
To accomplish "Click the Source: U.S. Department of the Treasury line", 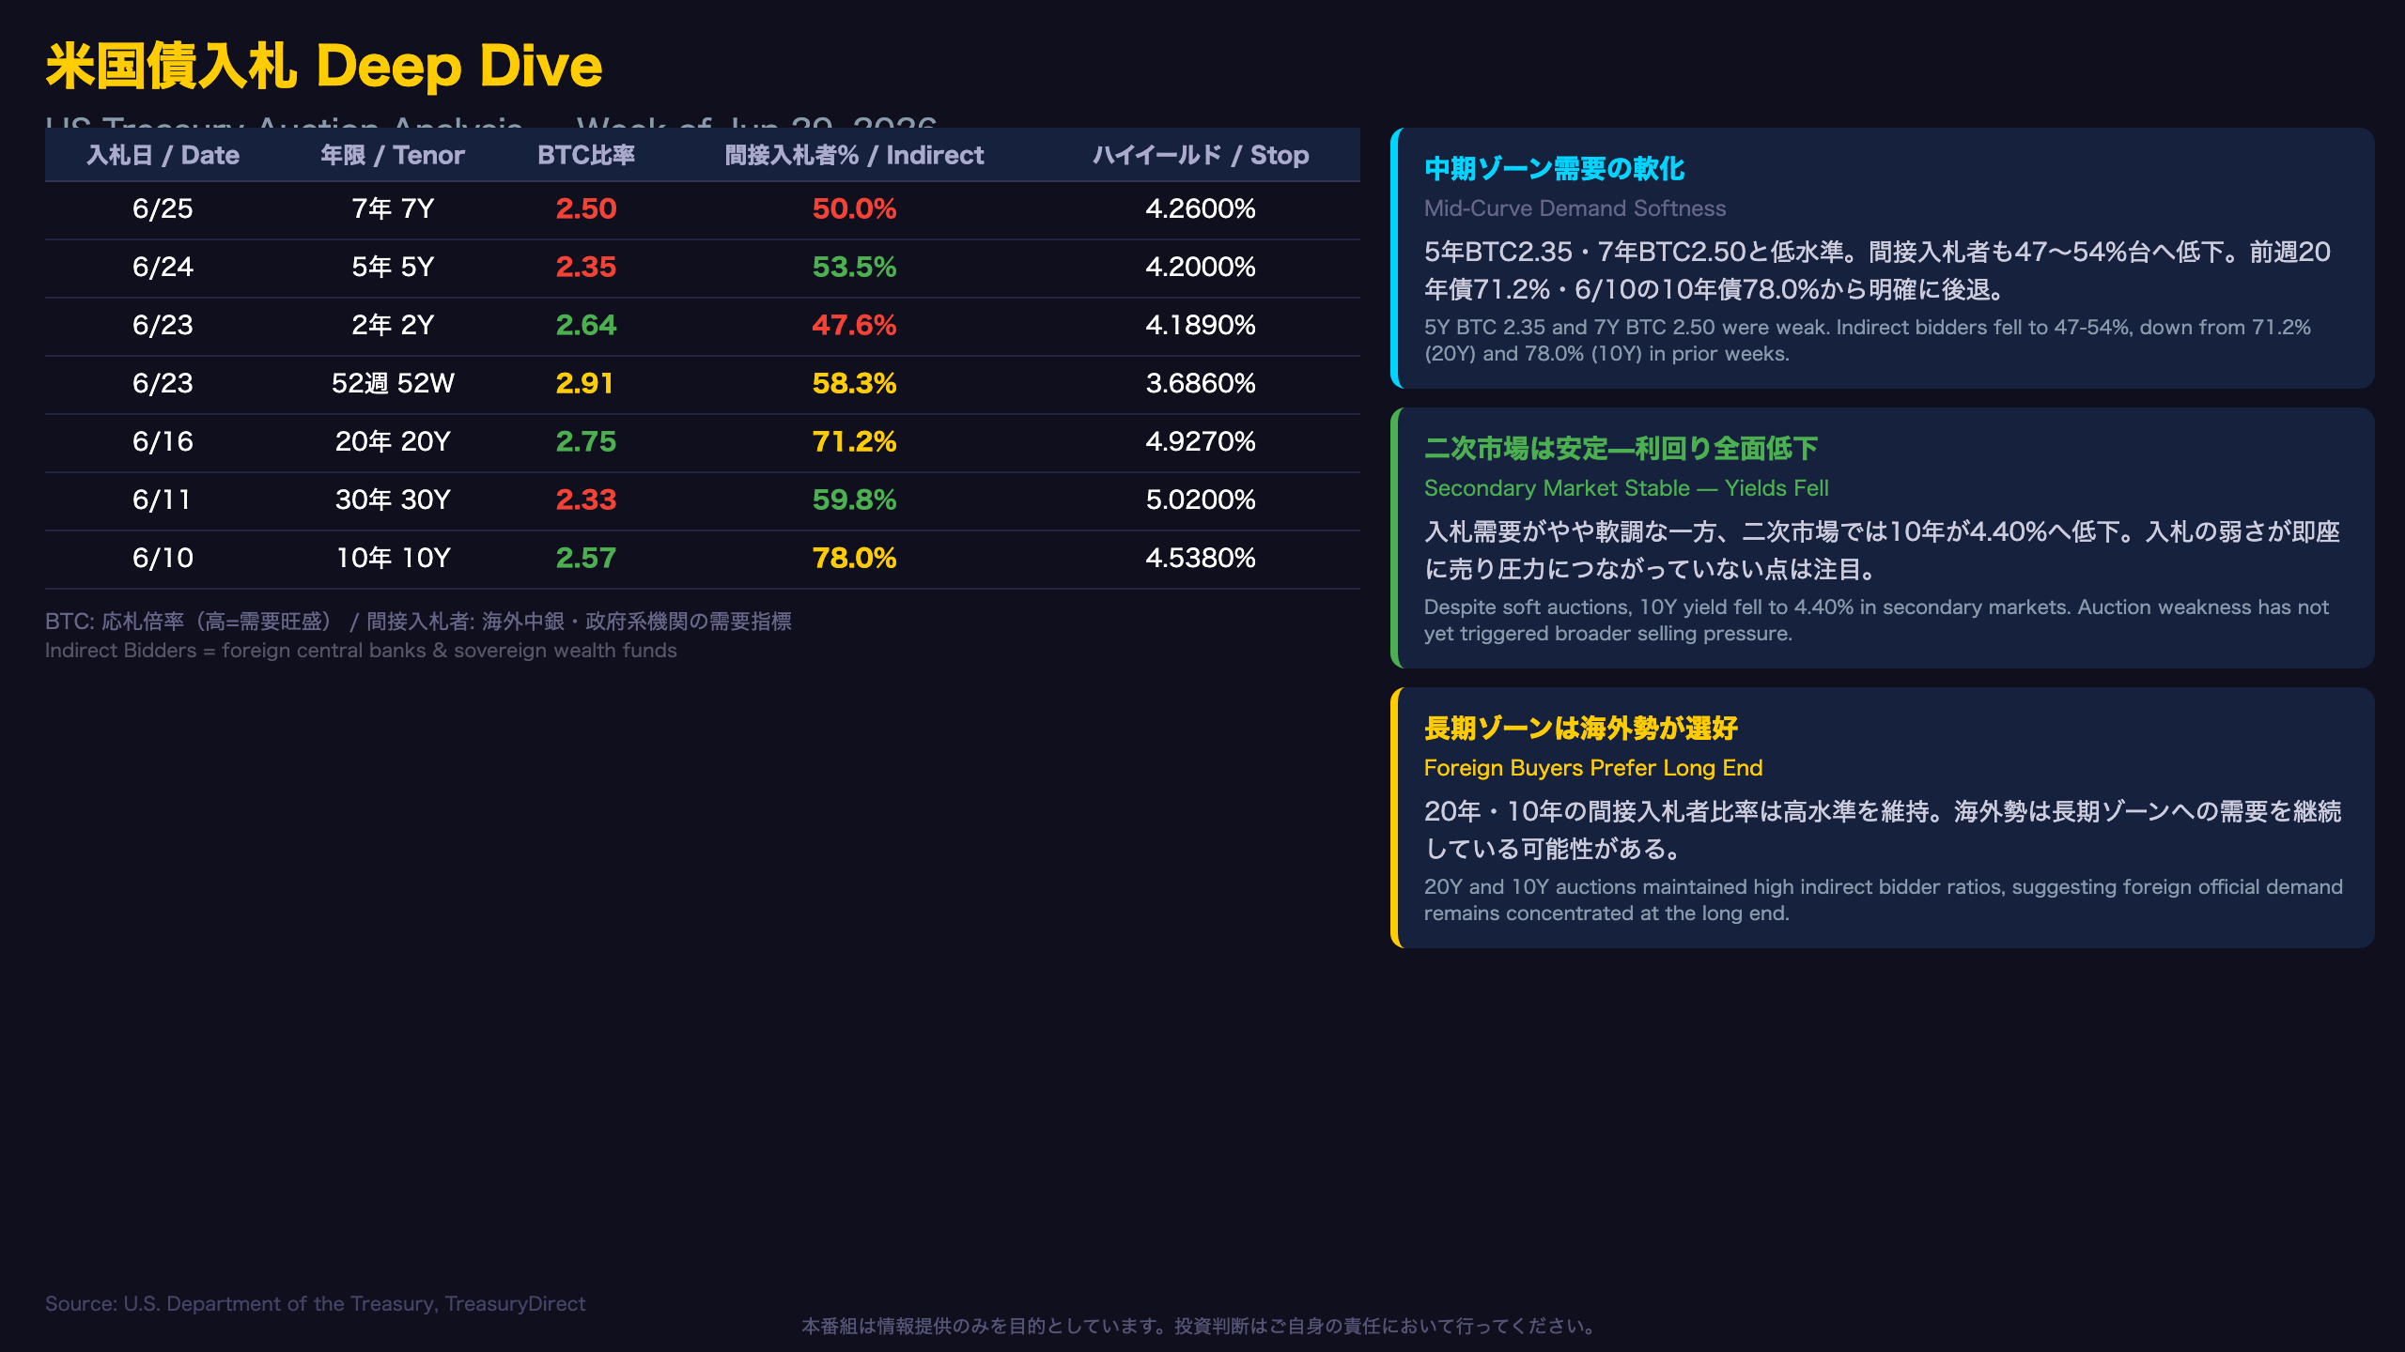I will pos(316,1304).
